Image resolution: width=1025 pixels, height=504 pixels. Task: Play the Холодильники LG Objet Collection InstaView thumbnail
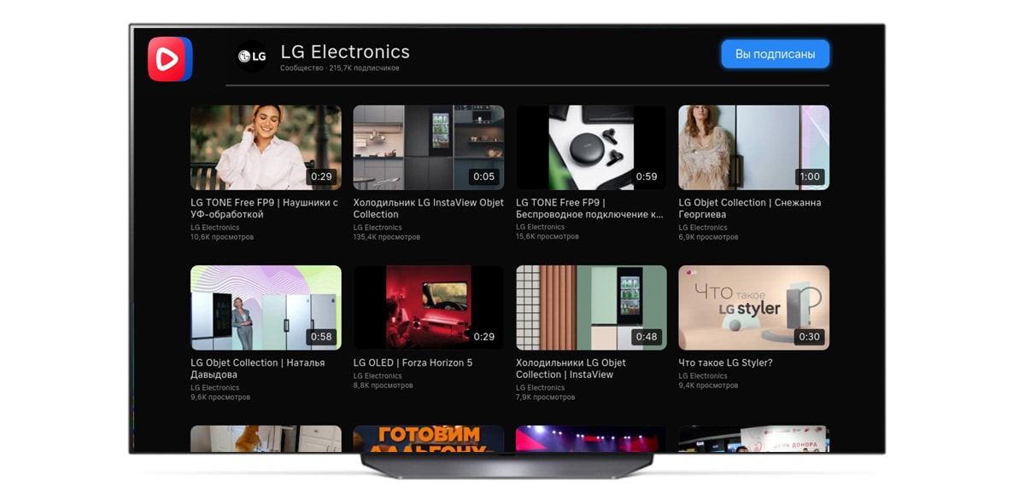tap(591, 308)
